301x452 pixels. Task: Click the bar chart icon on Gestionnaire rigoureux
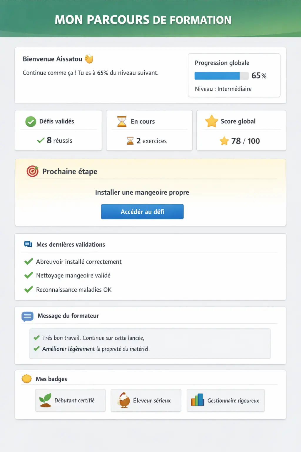click(198, 400)
